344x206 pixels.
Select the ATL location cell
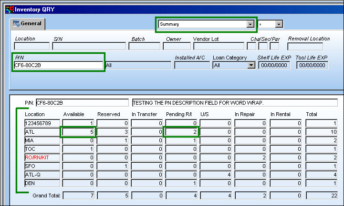coord(42,132)
